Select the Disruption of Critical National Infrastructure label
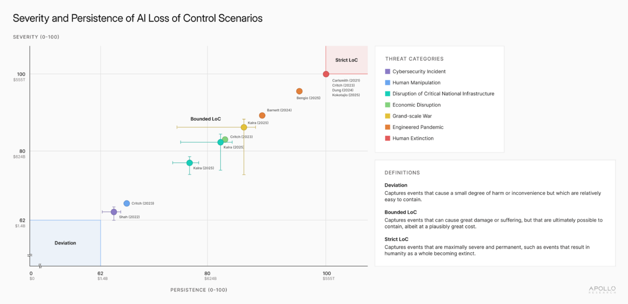The height and width of the screenshot is (304, 628). [x=443, y=94]
